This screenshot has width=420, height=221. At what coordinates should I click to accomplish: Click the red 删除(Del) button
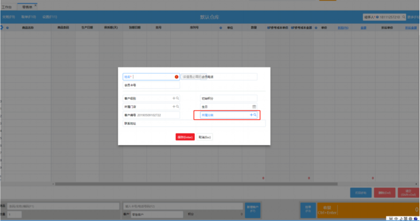tap(385, 192)
